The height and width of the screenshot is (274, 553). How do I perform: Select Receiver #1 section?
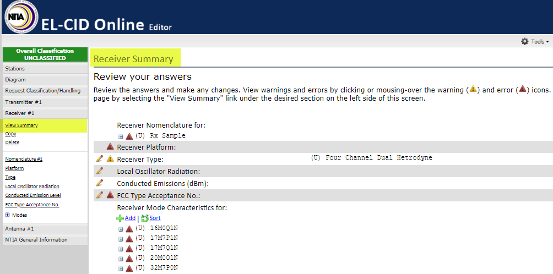coord(45,113)
